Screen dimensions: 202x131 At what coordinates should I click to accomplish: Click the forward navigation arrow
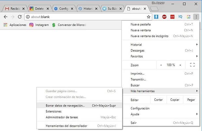13,17
